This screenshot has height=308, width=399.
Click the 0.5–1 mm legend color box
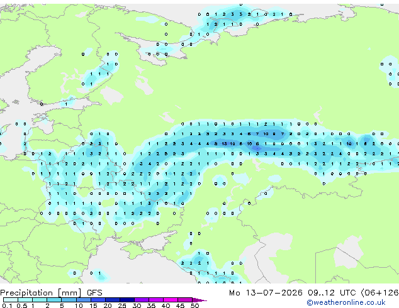click(25, 300)
